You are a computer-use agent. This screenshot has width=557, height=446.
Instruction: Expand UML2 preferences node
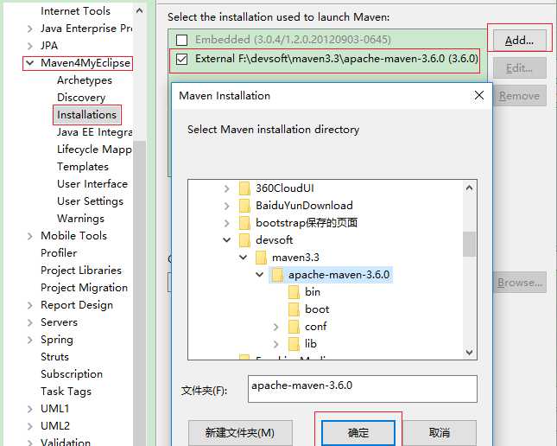tap(30, 426)
